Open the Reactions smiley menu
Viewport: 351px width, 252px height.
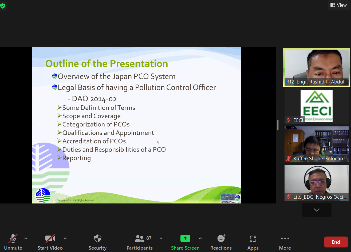221,242
